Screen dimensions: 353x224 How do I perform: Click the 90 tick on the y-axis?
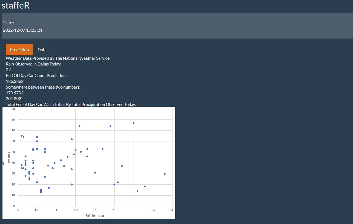[14, 109]
